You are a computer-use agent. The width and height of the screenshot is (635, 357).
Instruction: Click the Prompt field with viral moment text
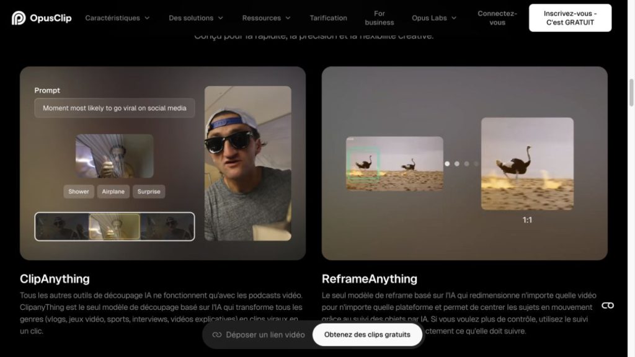[x=115, y=108]
